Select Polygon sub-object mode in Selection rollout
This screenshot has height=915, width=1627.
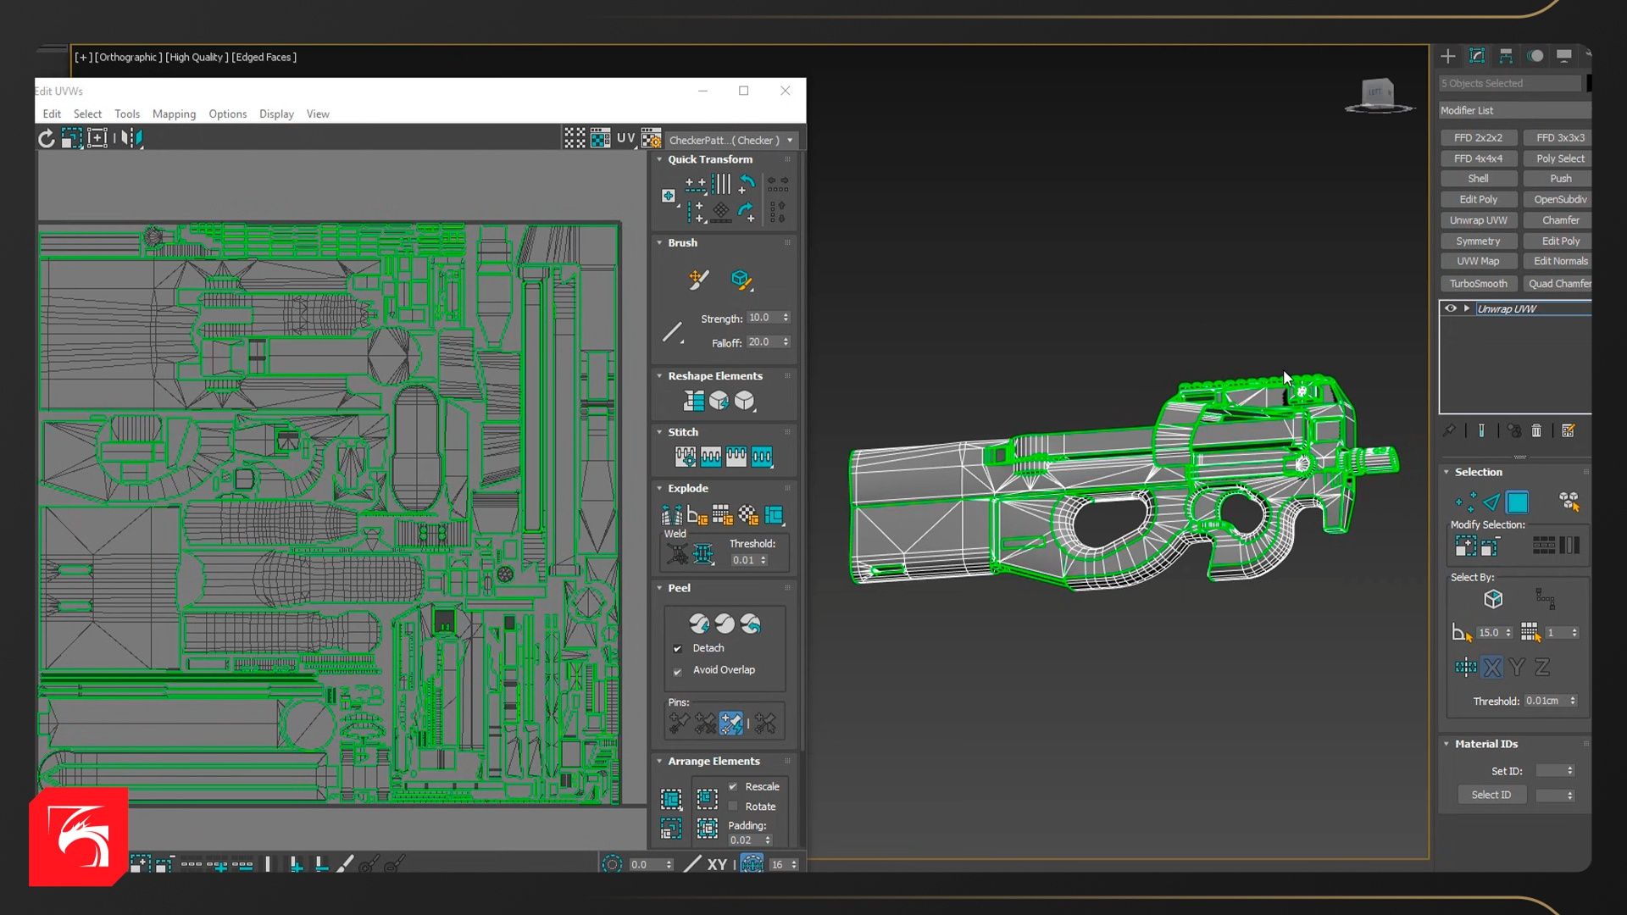(1517, 502)
